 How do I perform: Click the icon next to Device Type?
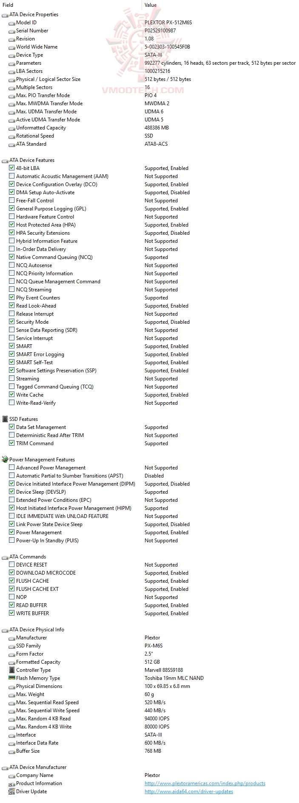click(x=12, y=55)
